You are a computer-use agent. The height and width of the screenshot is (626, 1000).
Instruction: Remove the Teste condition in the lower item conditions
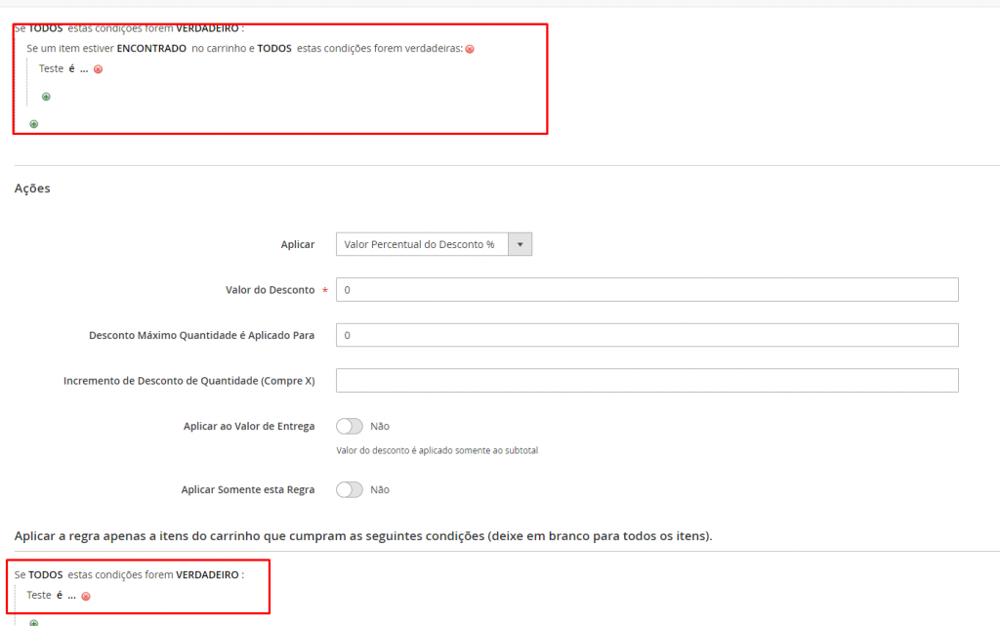[86, 596]
